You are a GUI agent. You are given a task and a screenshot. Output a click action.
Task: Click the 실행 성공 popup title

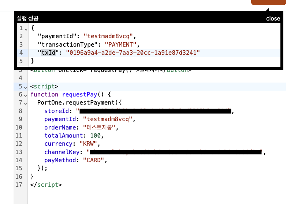(27, 18)
